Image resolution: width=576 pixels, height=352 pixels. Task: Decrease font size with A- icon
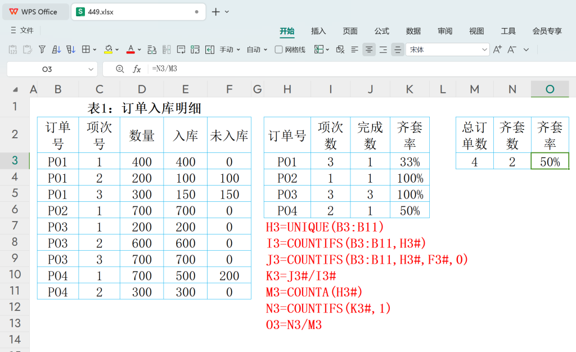[x=512, y=49]
